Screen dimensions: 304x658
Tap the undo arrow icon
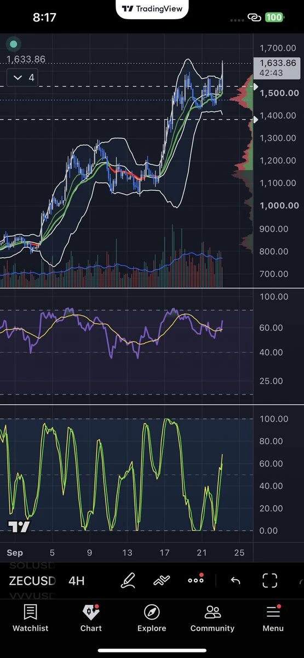(236, 580)
